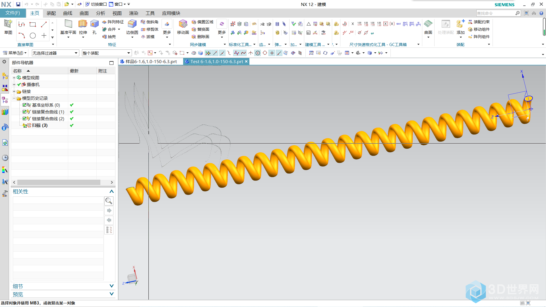The width and height of the screenshot is (546, 307).
Task: Click in the 查找命令 search field
Action: pyautogui.click(x=495, y=13)
